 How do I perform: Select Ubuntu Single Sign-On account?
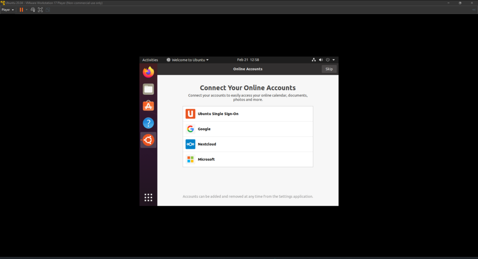(247, 114)
